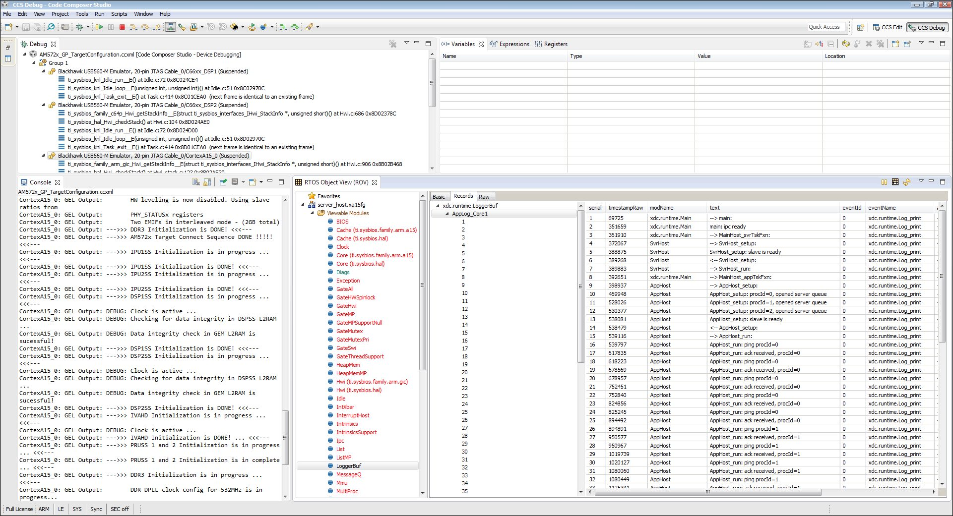Collapse the xdc.runtime.LoggerBuf tree node

(x=438, y=206)
